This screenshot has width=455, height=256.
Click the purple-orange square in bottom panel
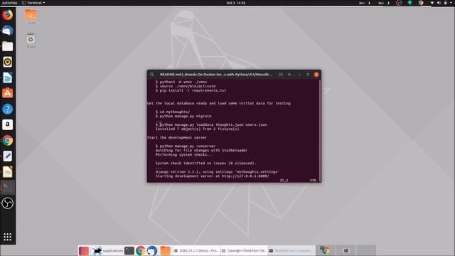click(84, 250)
